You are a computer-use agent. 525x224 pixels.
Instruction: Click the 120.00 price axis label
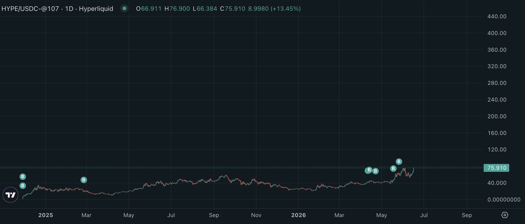(x=497, y=150)
